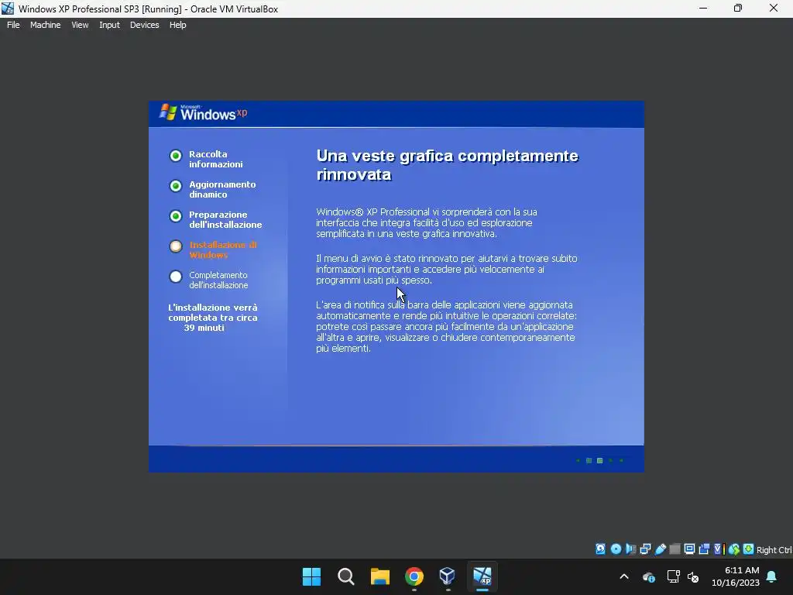Click the muted volume tray icon
This screenshot has height=595, width=793.
point(693,576)
